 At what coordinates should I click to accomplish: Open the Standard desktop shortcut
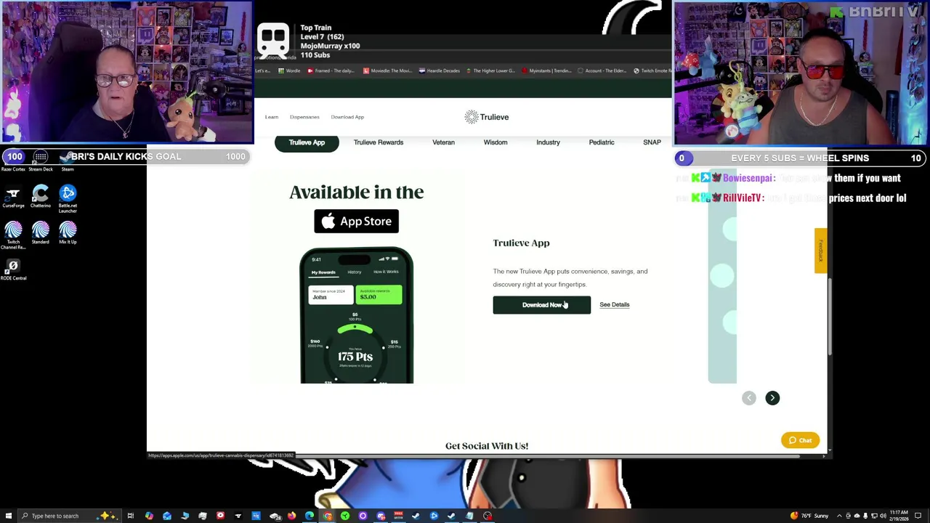[x=41, y=233]
